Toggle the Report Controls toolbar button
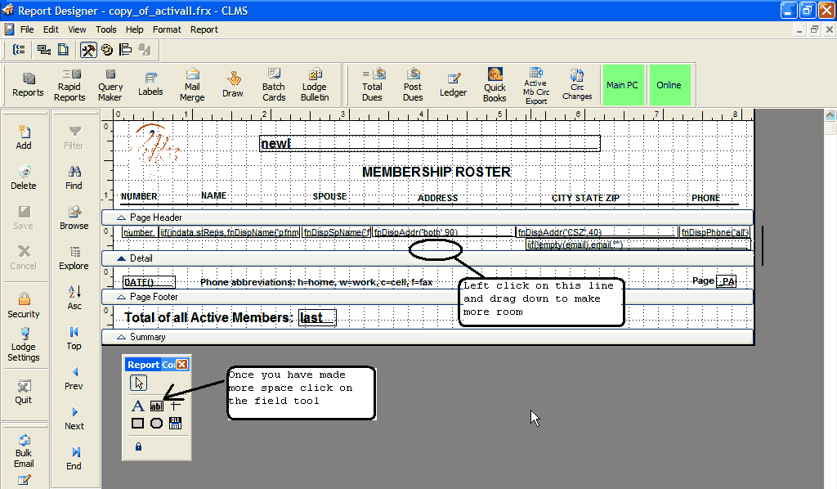Image resolution: width=837 pixels, height=489 pixels. [x=88, y=50]
